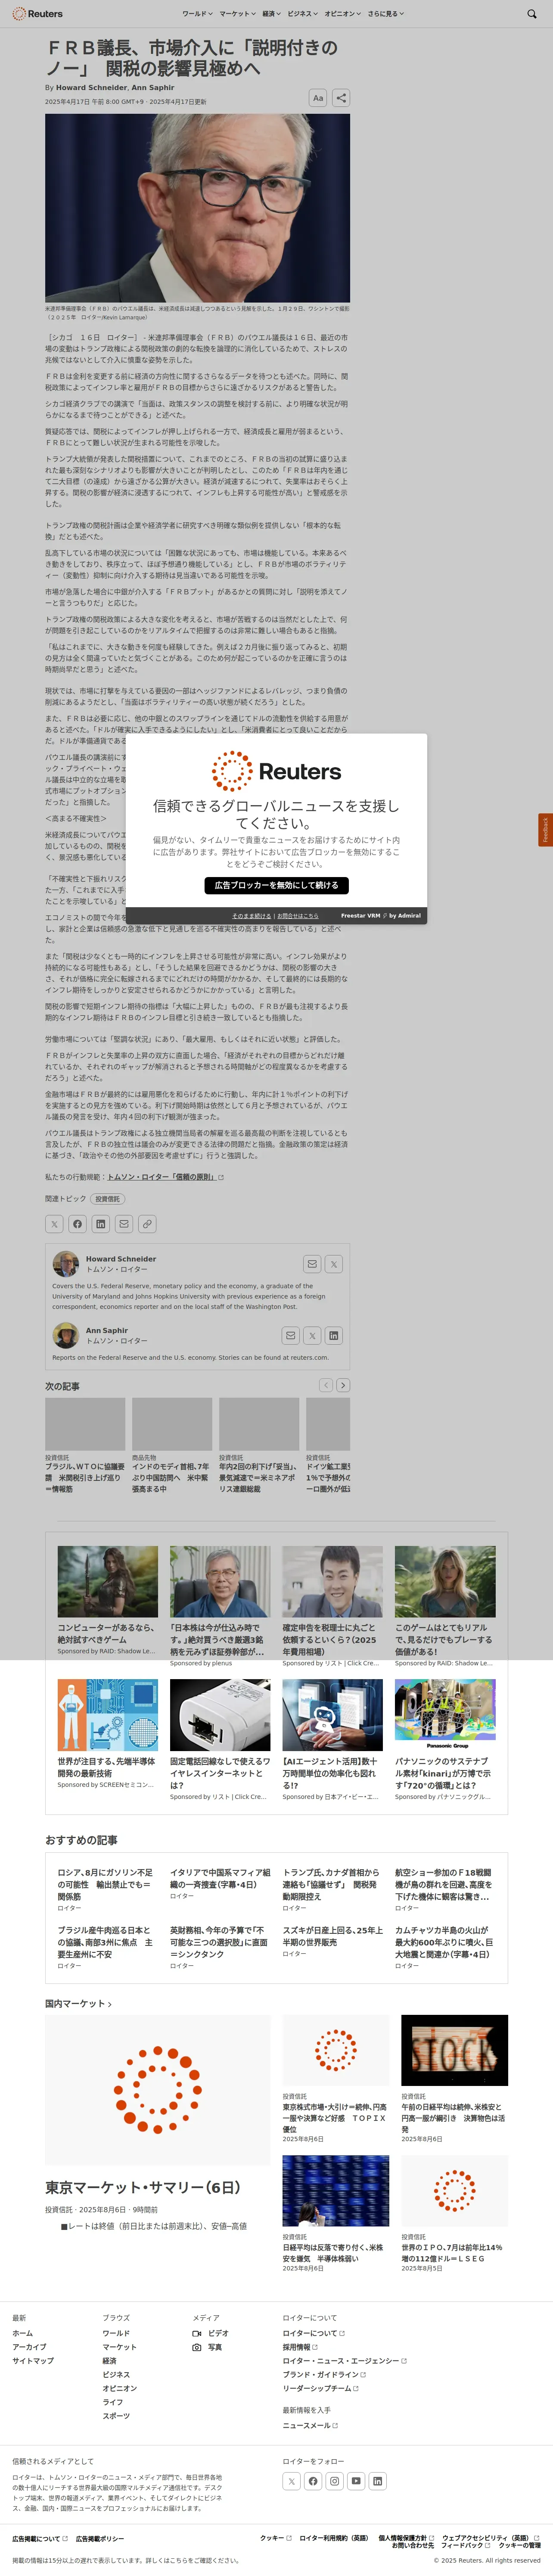Image resolution: width=553 pixels, height=2576 pixels.
Task: Click そのまま続ける link in the popup
Action: 252,916
